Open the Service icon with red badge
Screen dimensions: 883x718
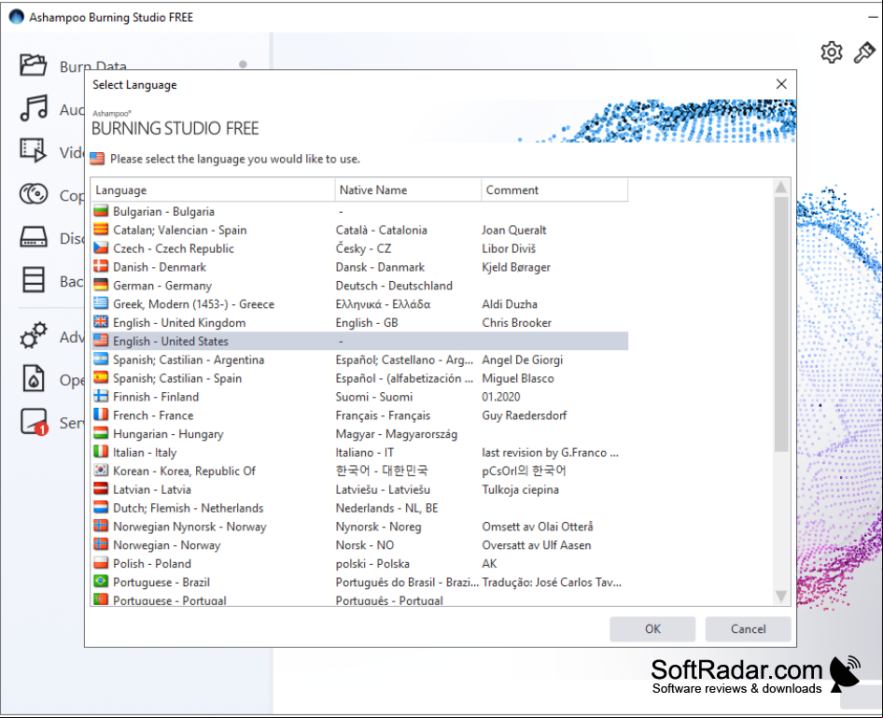click(35, 422)
